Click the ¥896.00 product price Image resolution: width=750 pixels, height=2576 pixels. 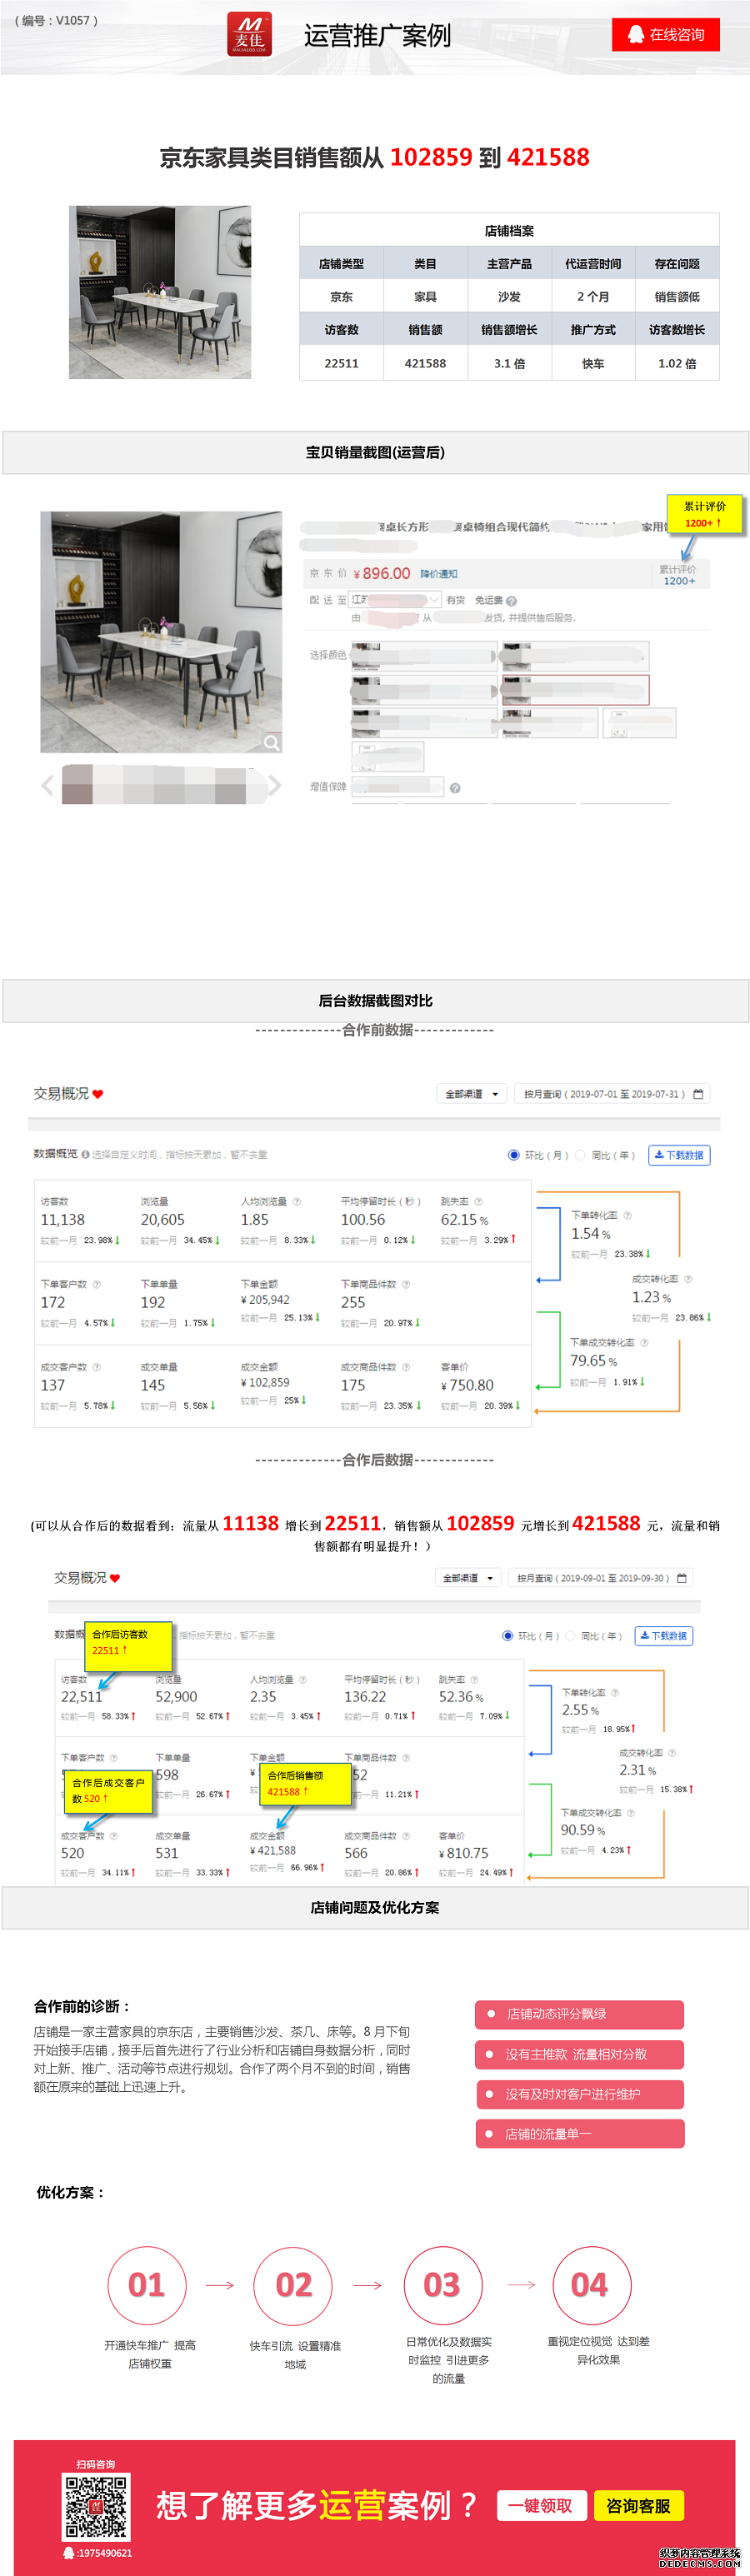[382, 573]
